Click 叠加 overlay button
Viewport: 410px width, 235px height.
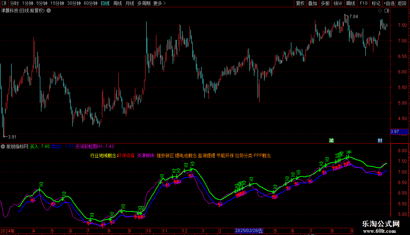(x=312, y=3)
